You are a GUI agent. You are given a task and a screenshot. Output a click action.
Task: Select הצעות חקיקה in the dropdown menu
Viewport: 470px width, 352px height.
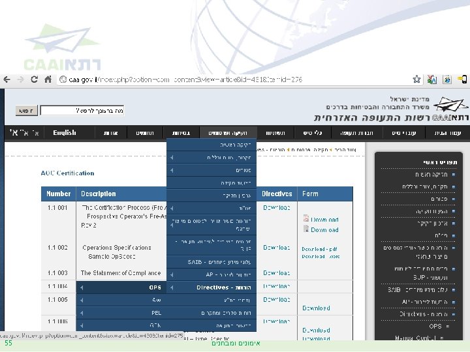point(211,183)
